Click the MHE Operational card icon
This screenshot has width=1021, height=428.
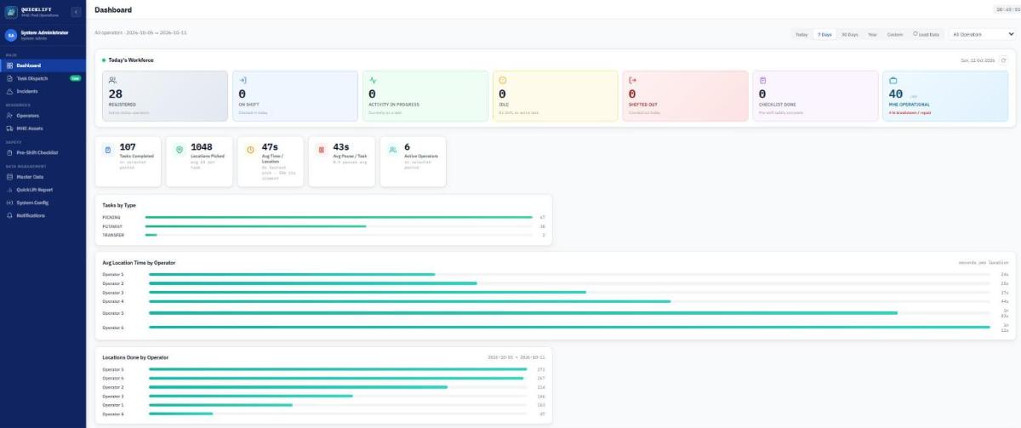893,80
